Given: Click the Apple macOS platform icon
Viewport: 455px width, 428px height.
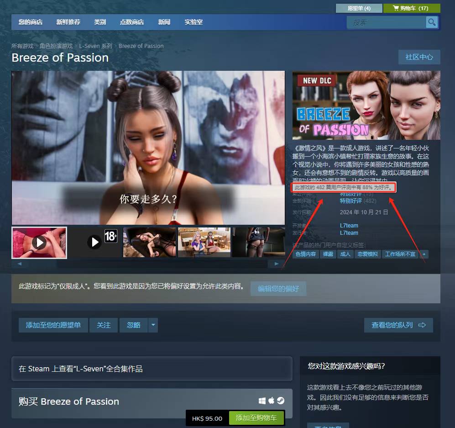Looking at the screenshot, I should (x=271, y=401).
